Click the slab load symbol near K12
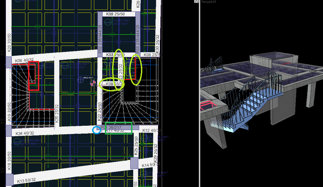This screenshot has height=187, width=323. [144, 138]
